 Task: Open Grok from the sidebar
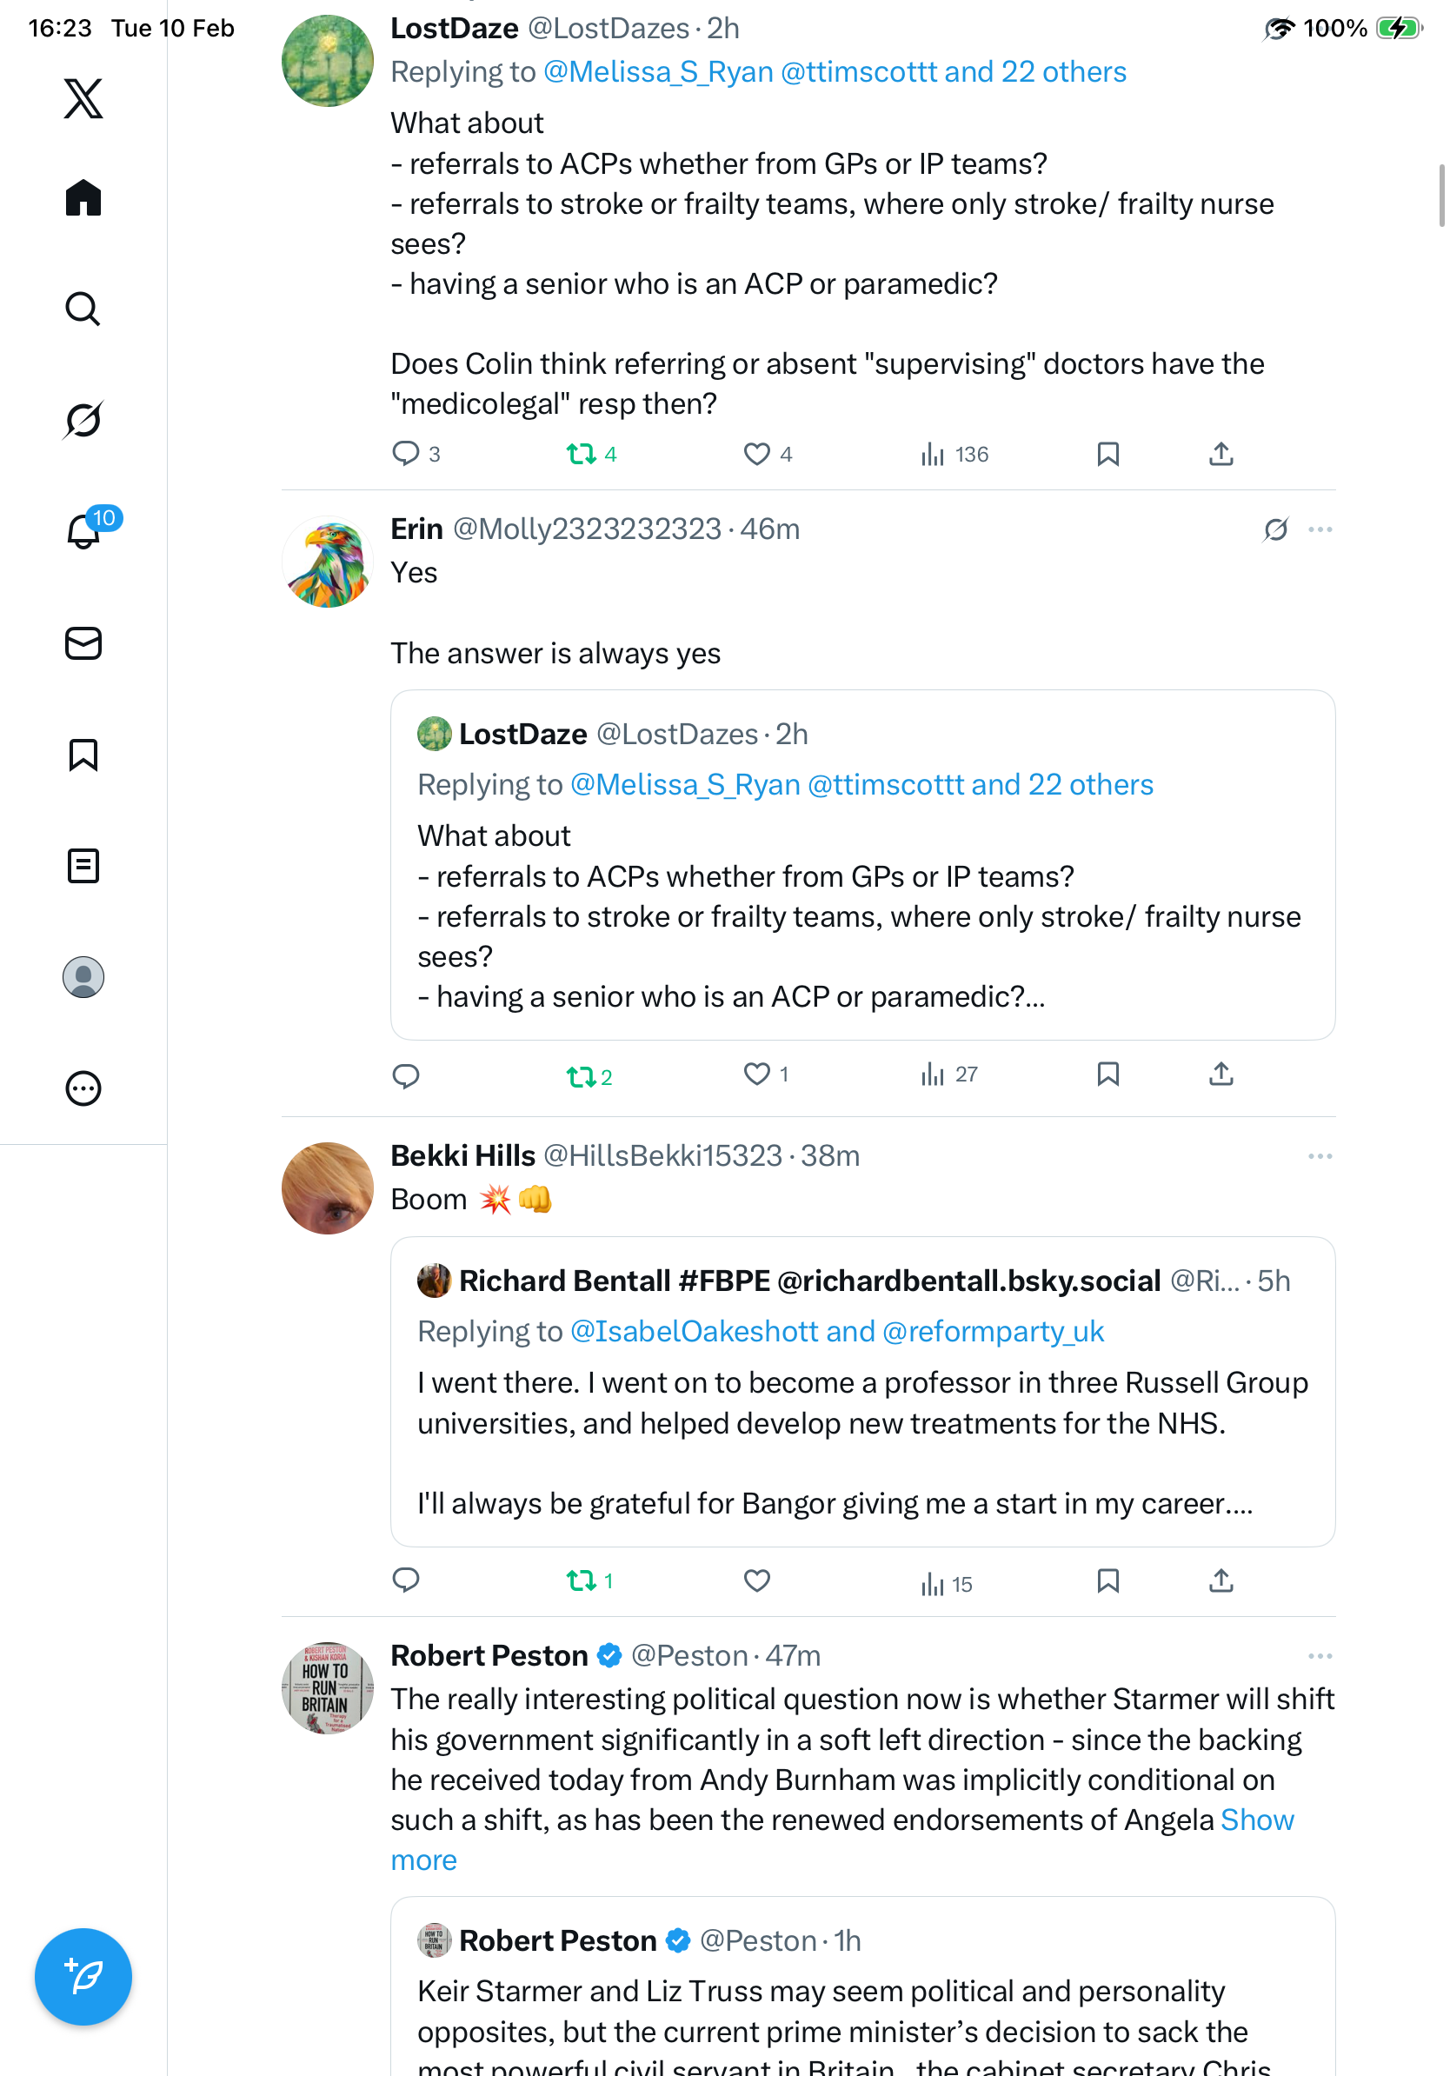[83, 420]
